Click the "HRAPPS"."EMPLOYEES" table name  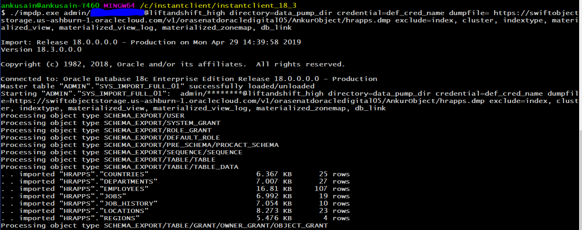[x=104, y=189]
